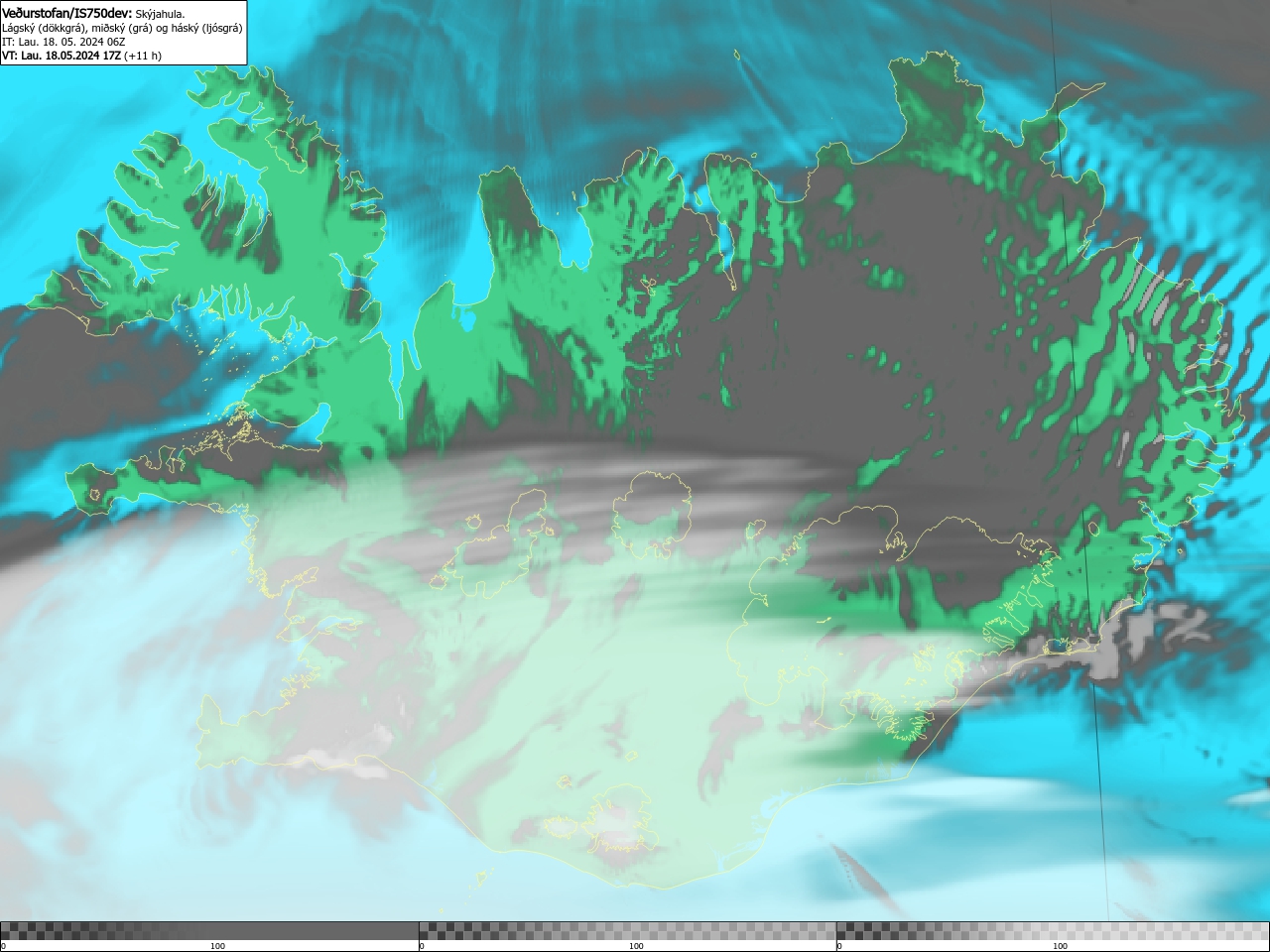Click the dark grey low-cloud color bar

pyautogui.click(x=209, y=931)
